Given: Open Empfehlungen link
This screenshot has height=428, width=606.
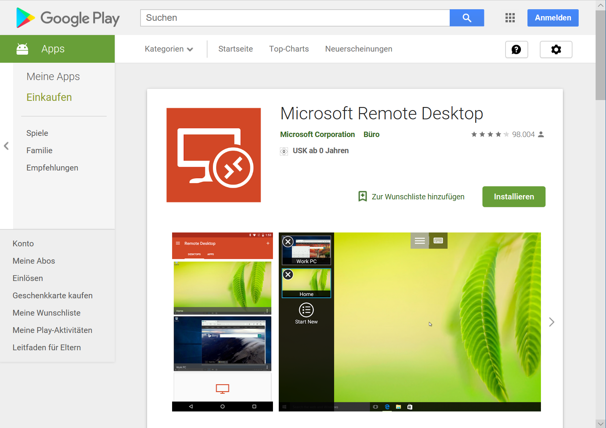Looking at the screenshot, I should click(52, 168).
